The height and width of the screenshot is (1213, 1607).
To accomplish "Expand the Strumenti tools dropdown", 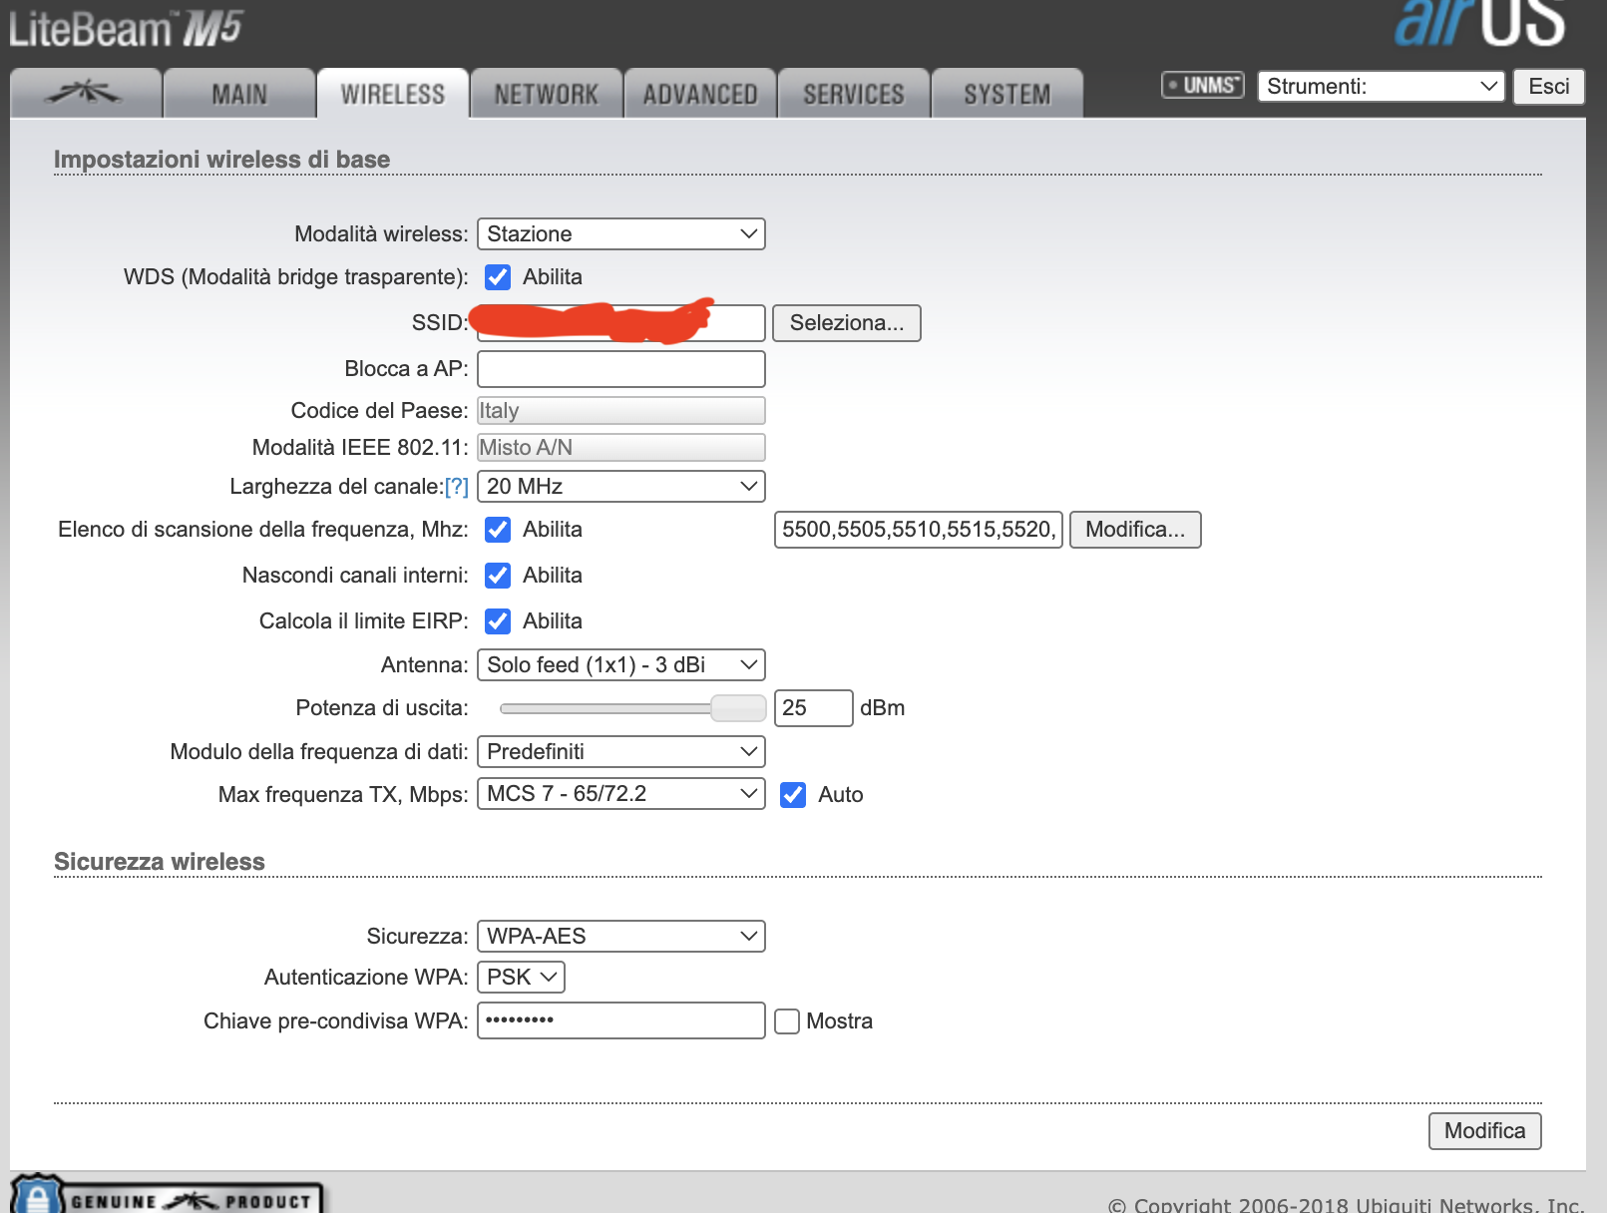I will pyautogui.click(x=1381, y=87).
